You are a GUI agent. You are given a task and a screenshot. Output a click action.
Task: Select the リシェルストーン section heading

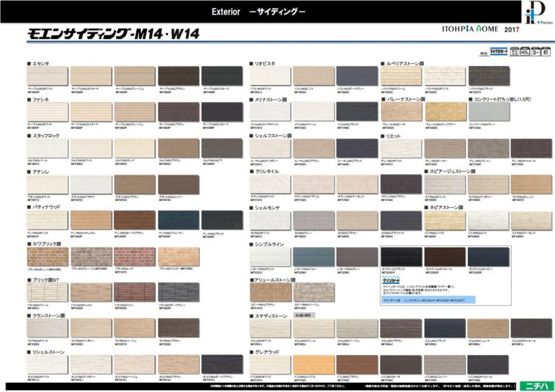46,352
